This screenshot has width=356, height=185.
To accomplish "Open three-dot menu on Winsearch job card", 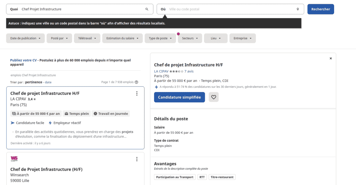I will pyautogui.click(x=137, y=159).
